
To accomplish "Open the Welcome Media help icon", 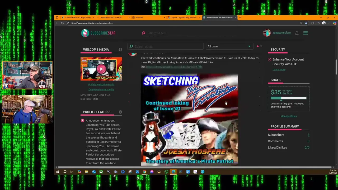I will coord(120,50).
